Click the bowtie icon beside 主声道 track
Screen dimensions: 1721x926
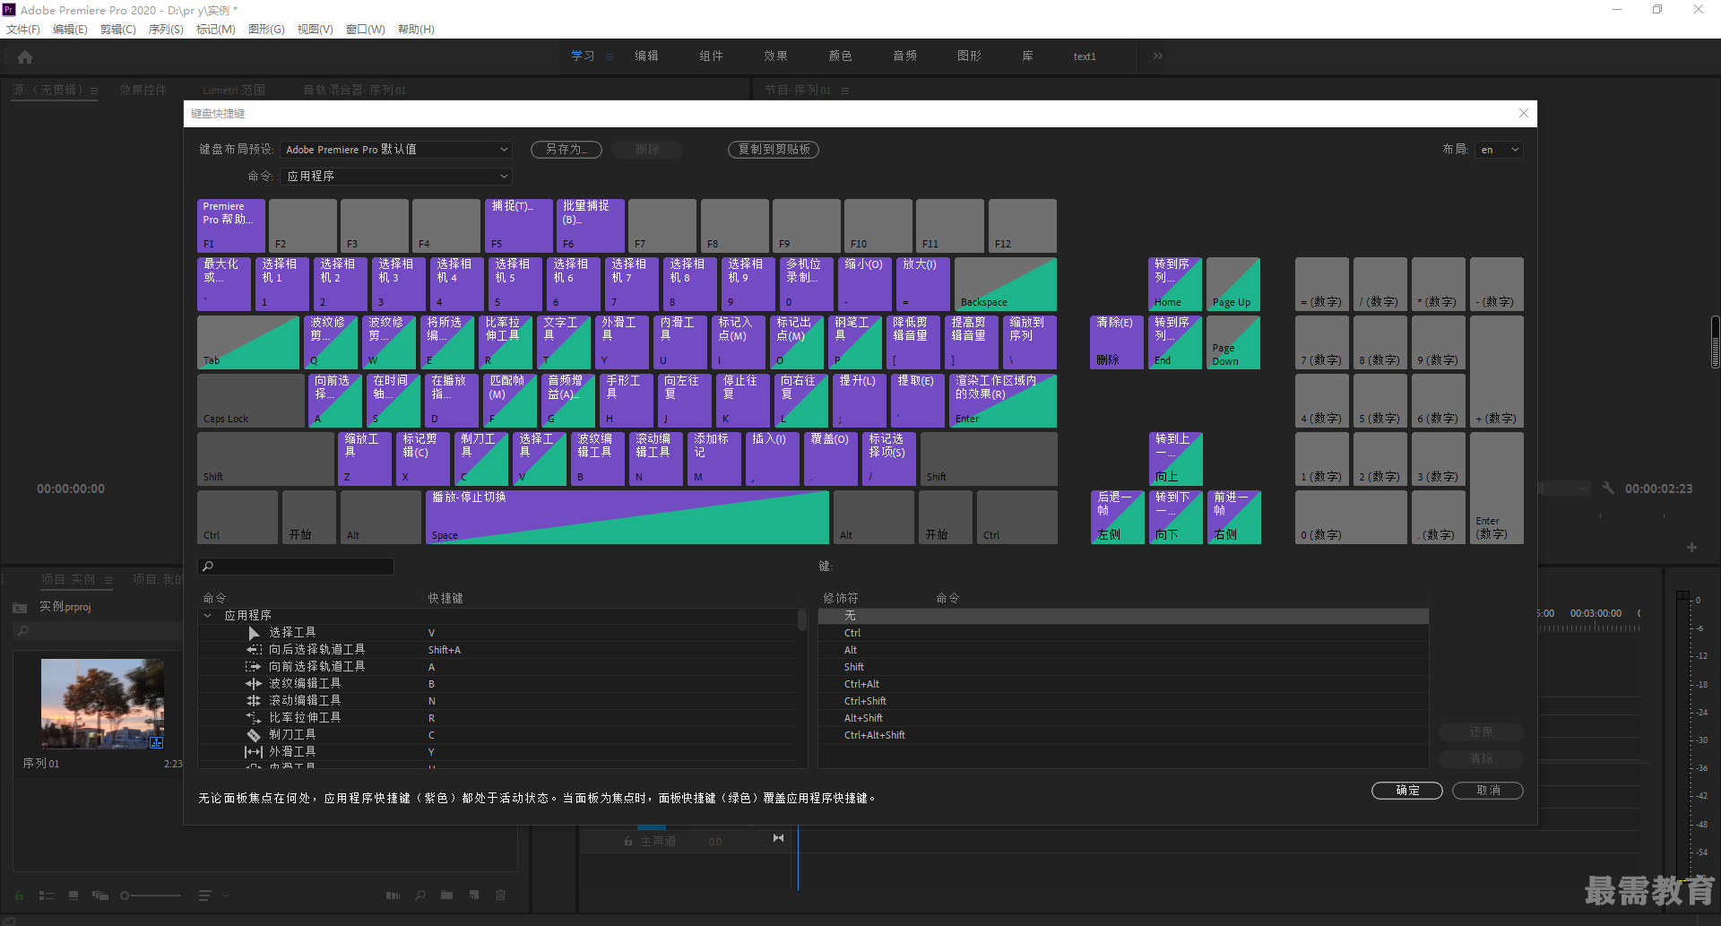[x=778, y=838]
